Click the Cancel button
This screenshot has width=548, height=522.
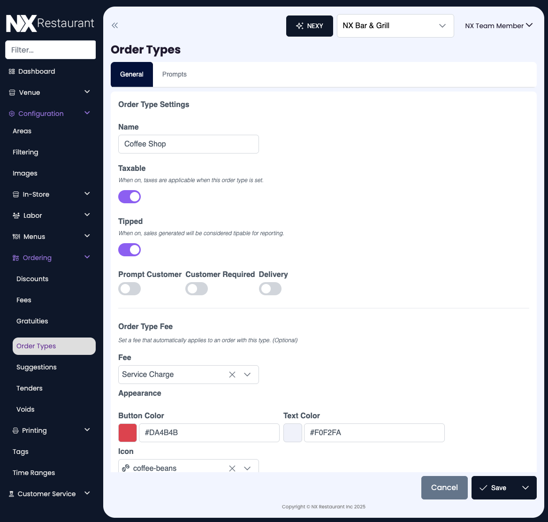coord(444,488)
